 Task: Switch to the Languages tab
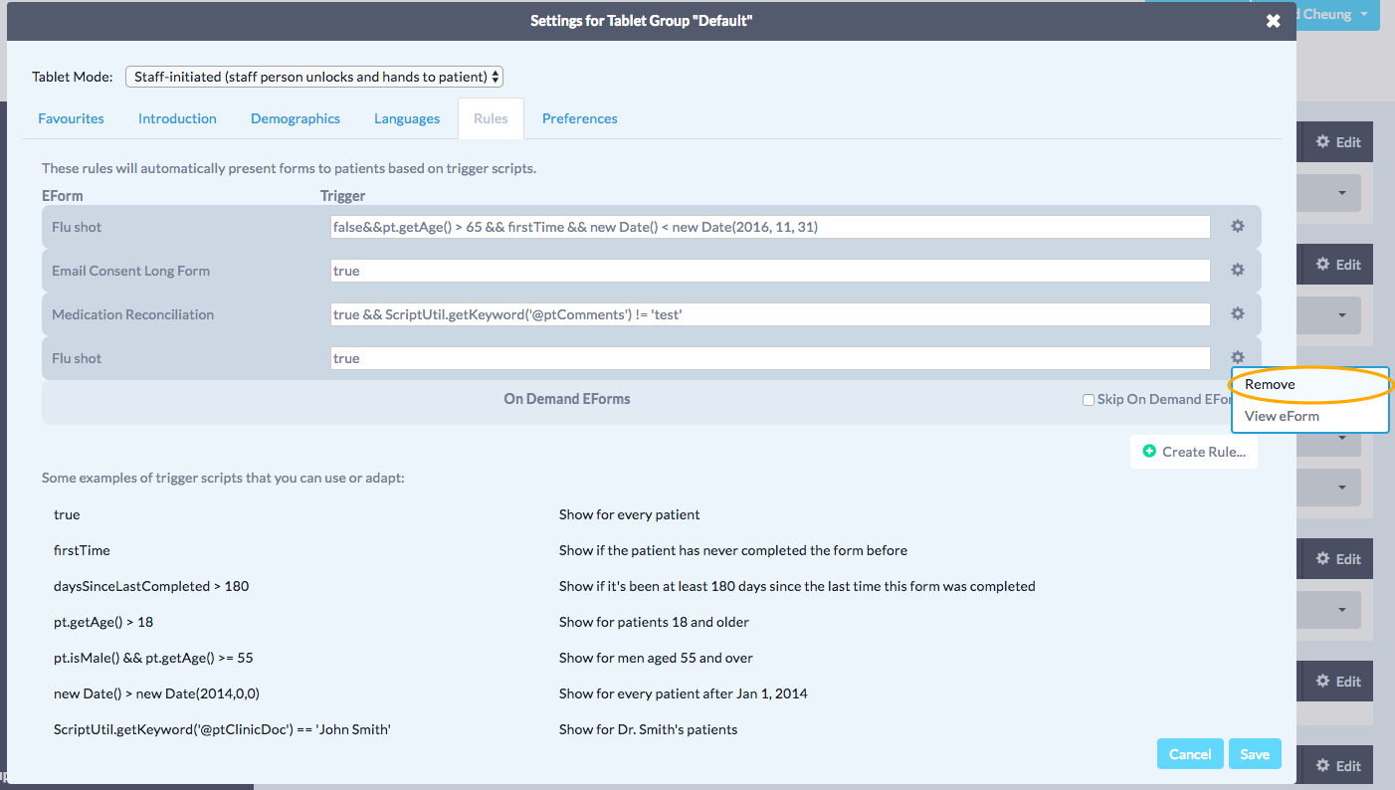(407, 118)
